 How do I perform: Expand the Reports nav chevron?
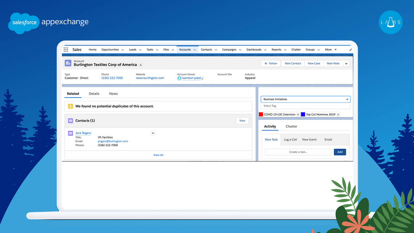285,50
